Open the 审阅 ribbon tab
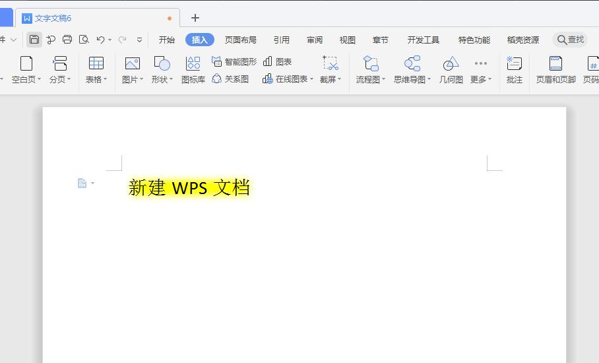Viewport: 599px width, 363px height. pos(315,40)
